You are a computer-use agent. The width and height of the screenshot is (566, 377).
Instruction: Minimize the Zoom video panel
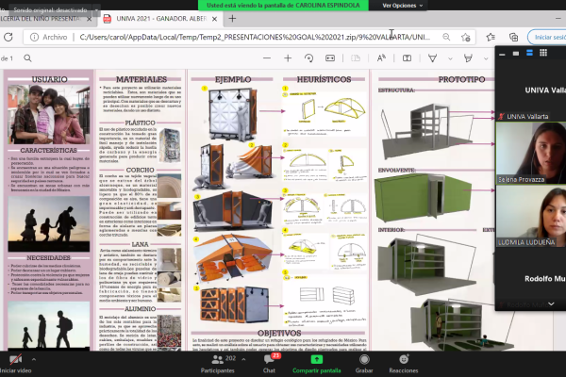point(502,54)
